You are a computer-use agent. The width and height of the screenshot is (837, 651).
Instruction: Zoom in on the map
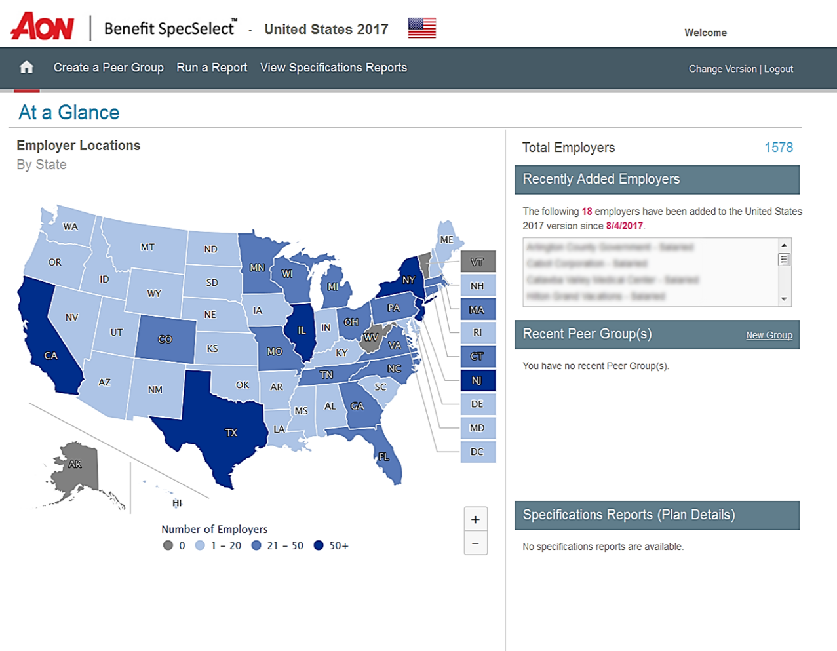tap(475, 520)
